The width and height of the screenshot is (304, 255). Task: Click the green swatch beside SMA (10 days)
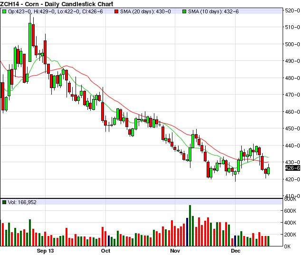[184, 11]
